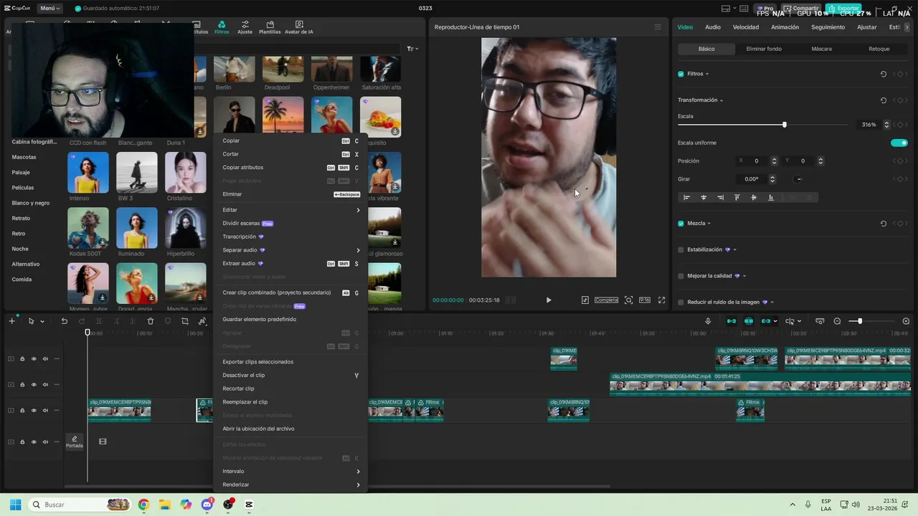Click the undo arrow in timeline toolbar
The width and height of the screenshot is (918, 516).
[x=64, y=321]
